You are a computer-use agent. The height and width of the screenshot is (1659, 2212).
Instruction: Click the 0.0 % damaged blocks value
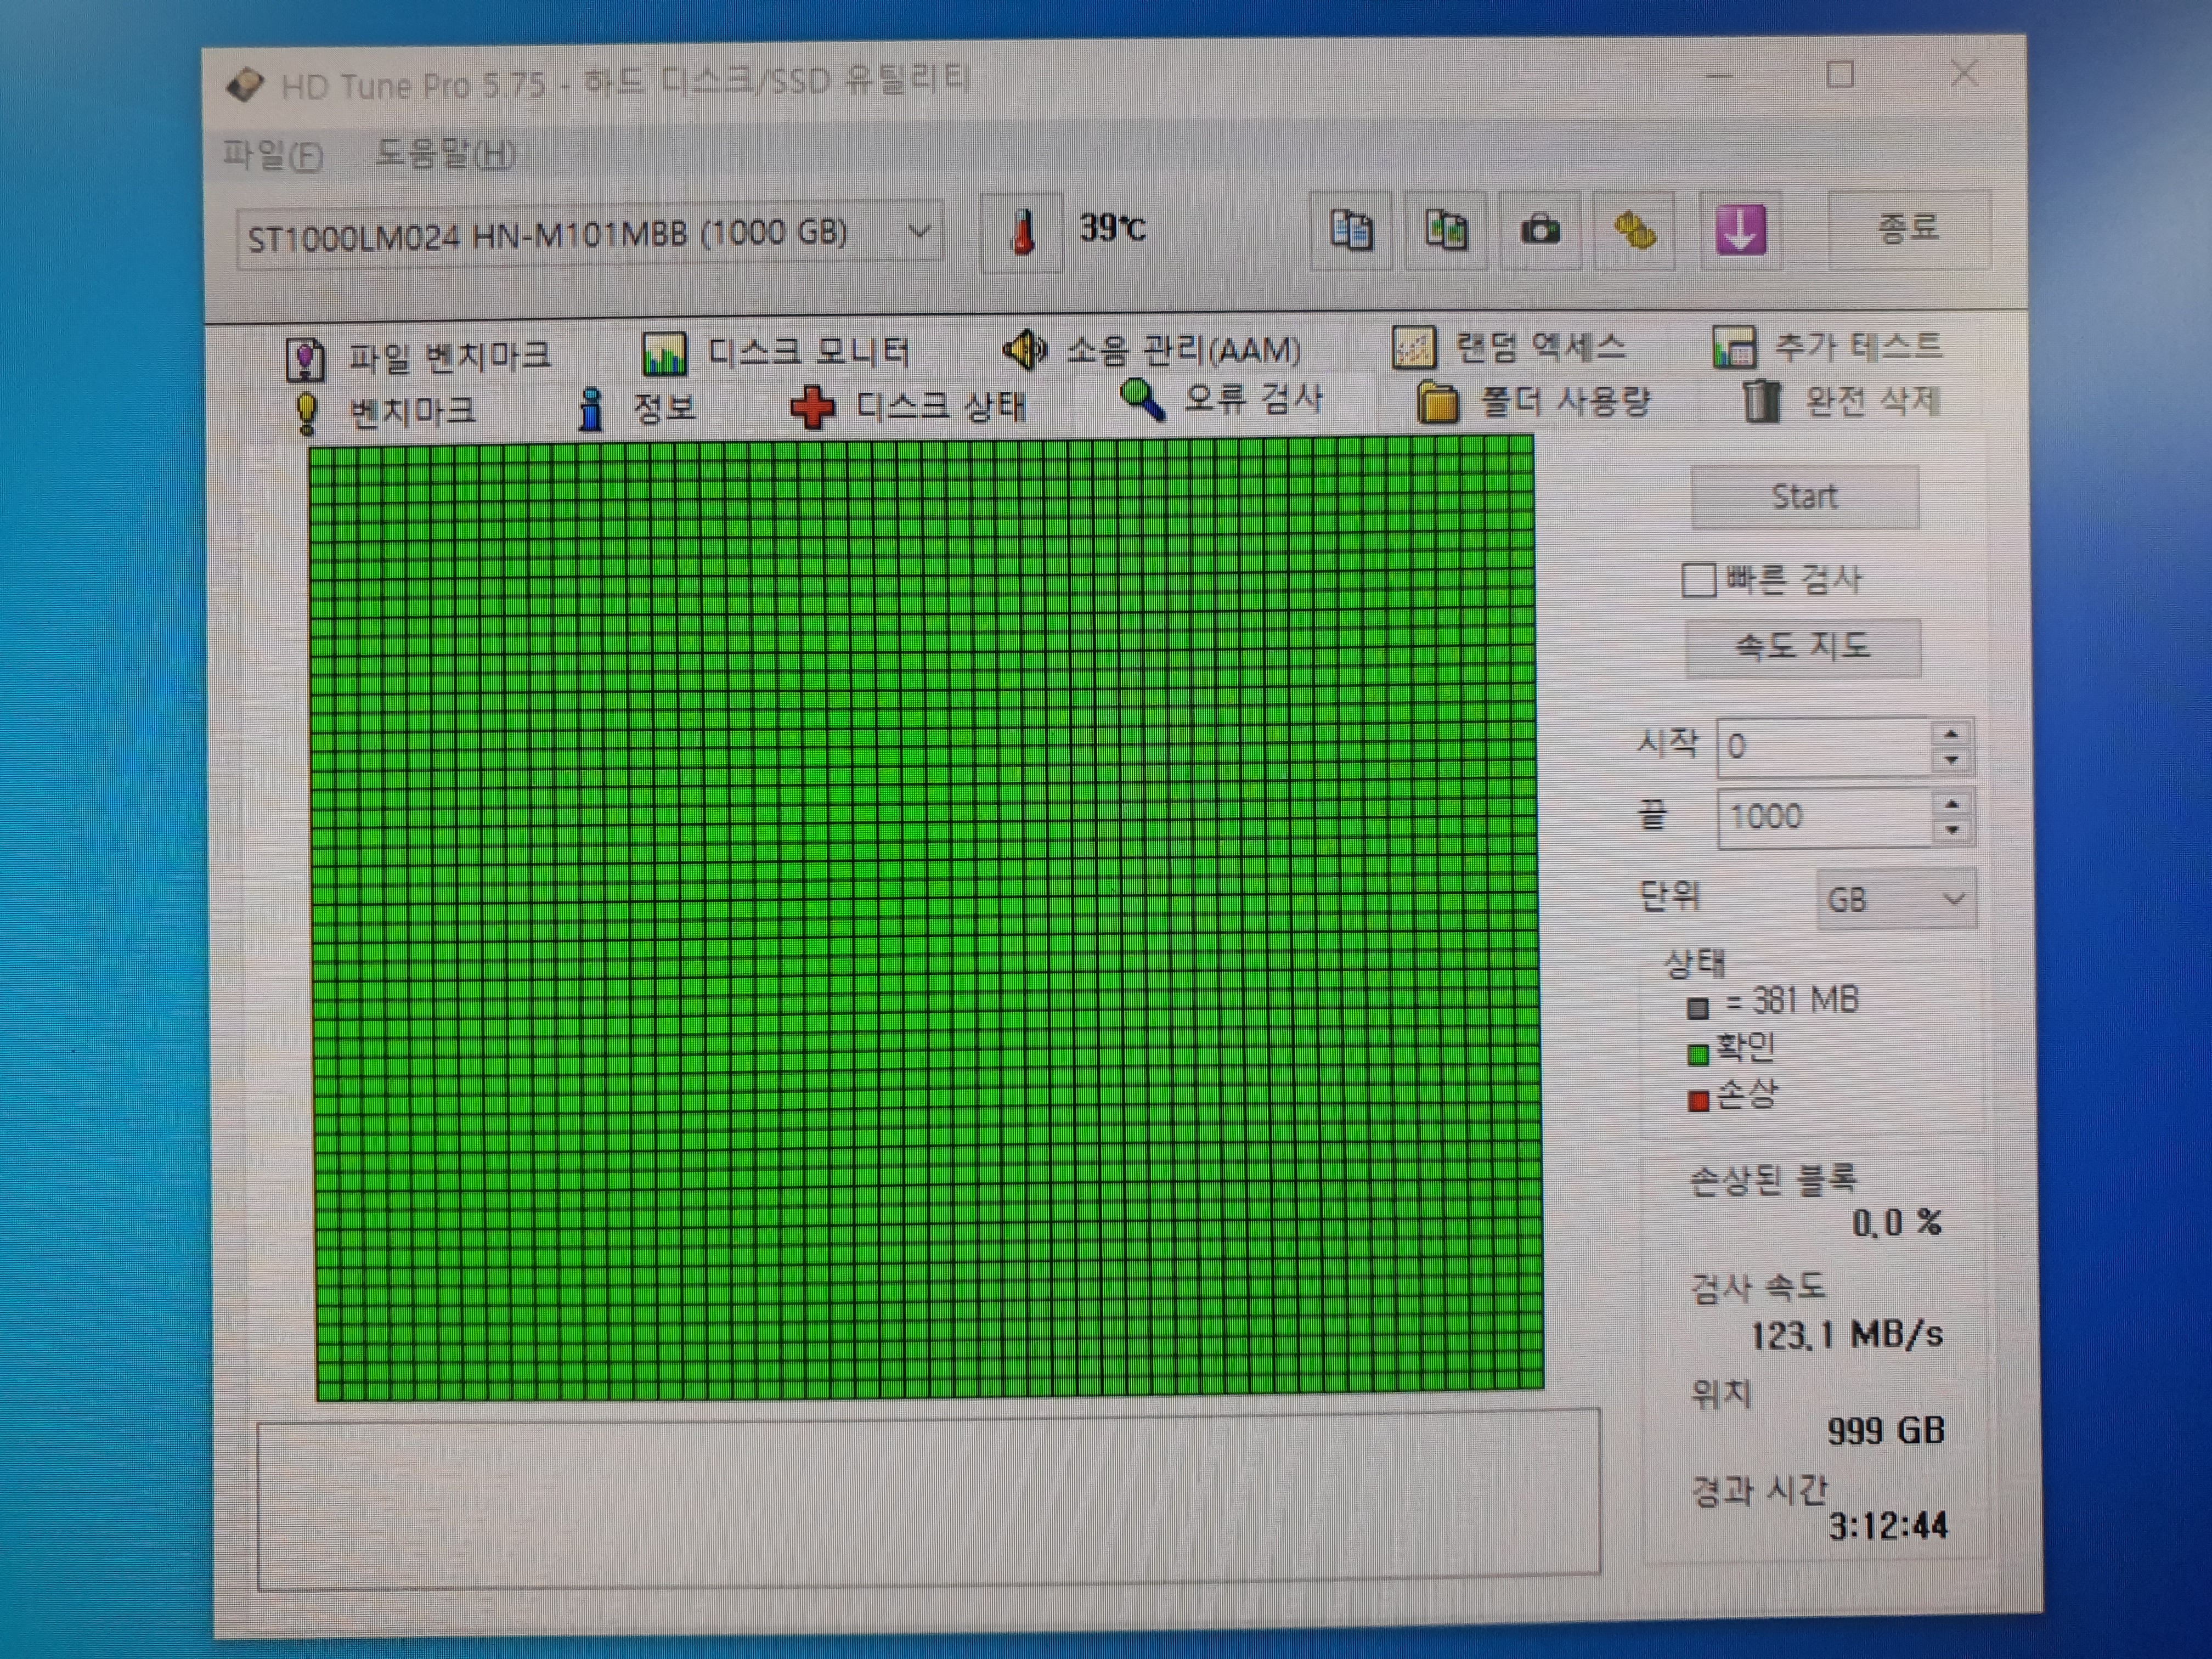1897,1222
